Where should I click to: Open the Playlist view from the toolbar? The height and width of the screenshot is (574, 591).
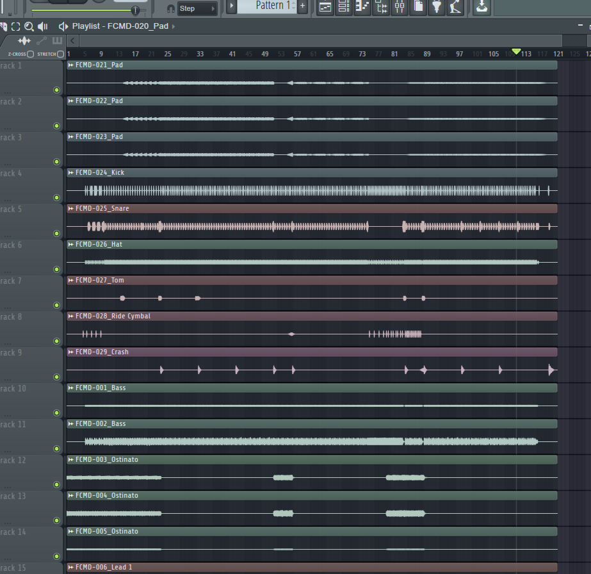click(x=325, y=7)
